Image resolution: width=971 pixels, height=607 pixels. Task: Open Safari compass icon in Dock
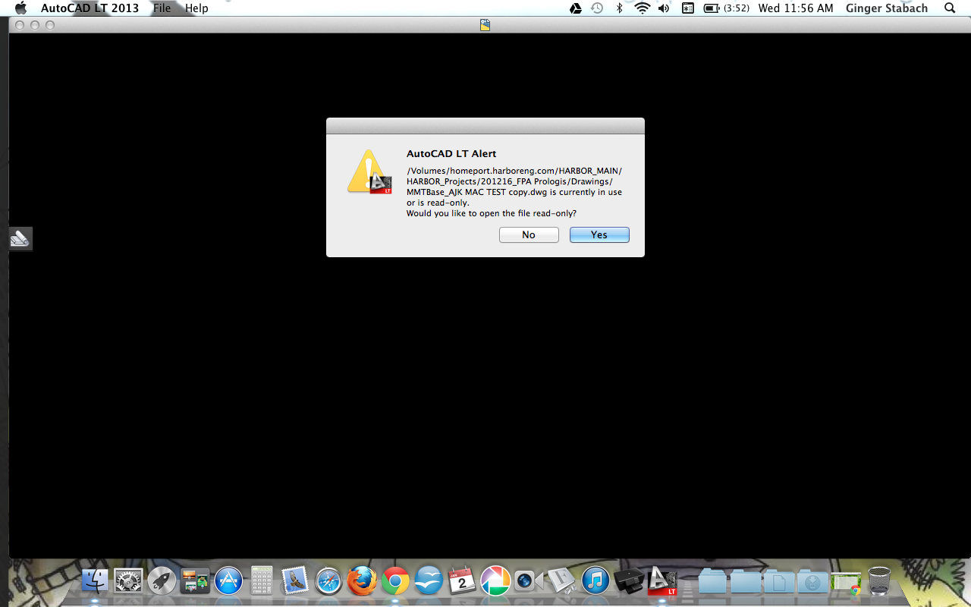[x=329, y=581]
